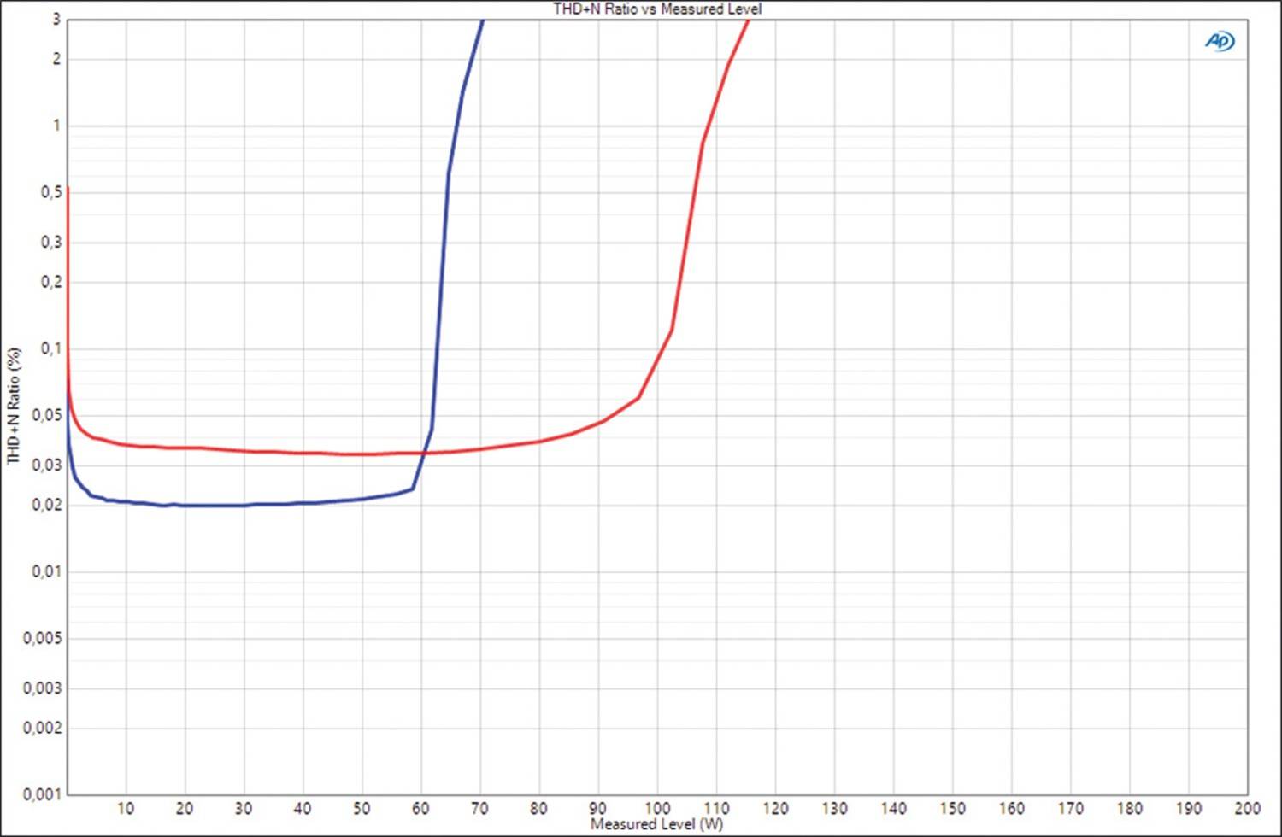Click x-axis tick label 110
The height and width of the screenshot is (837, 1282).
pyautogui.click(x=716, y=808)
